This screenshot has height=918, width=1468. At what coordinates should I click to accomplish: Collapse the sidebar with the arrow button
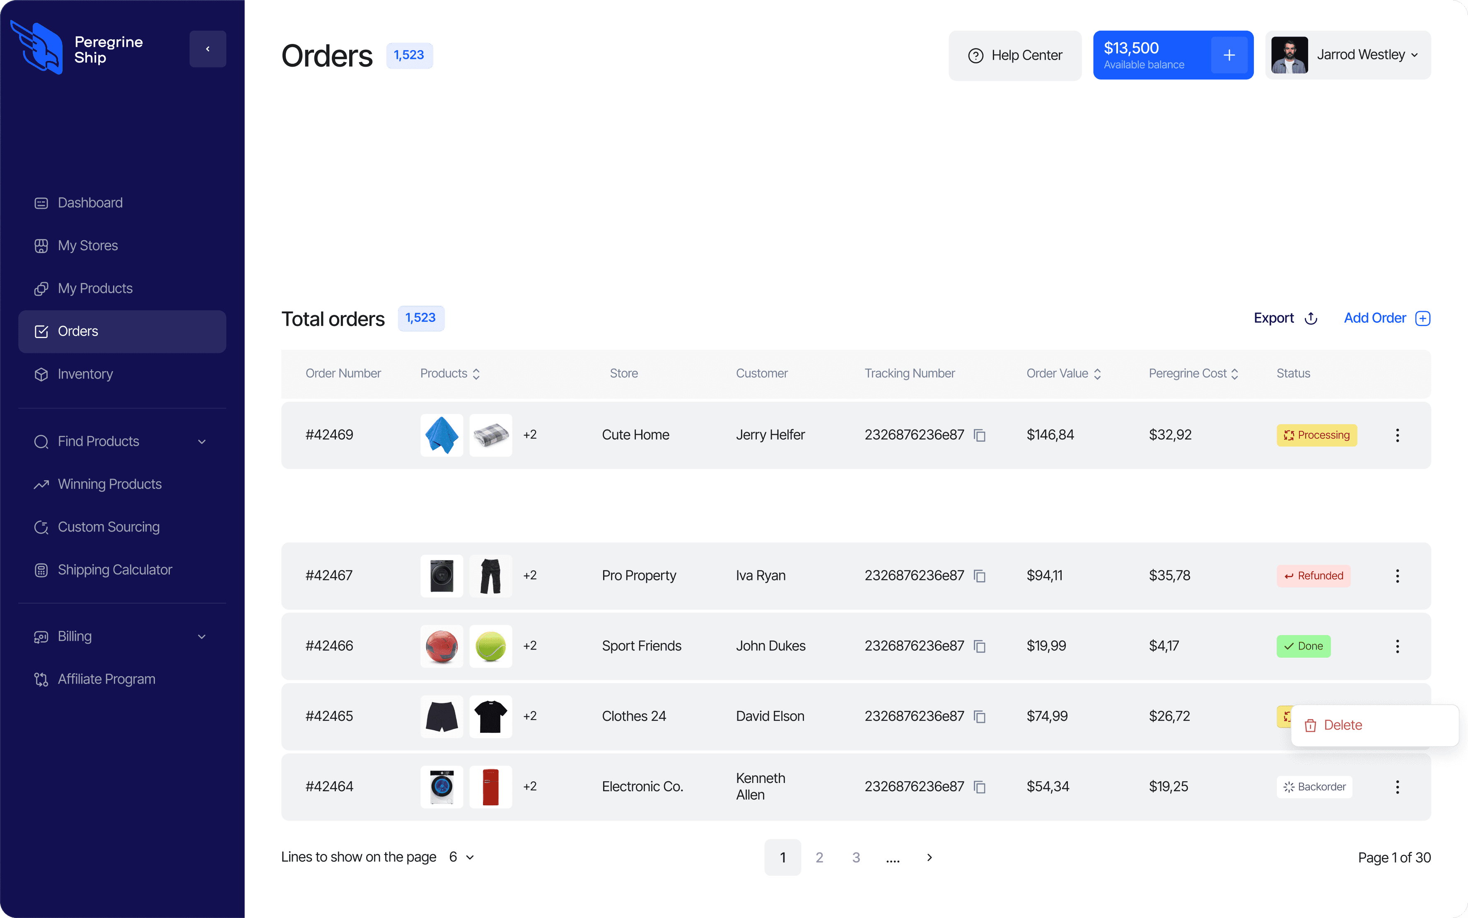coord(208,49)
